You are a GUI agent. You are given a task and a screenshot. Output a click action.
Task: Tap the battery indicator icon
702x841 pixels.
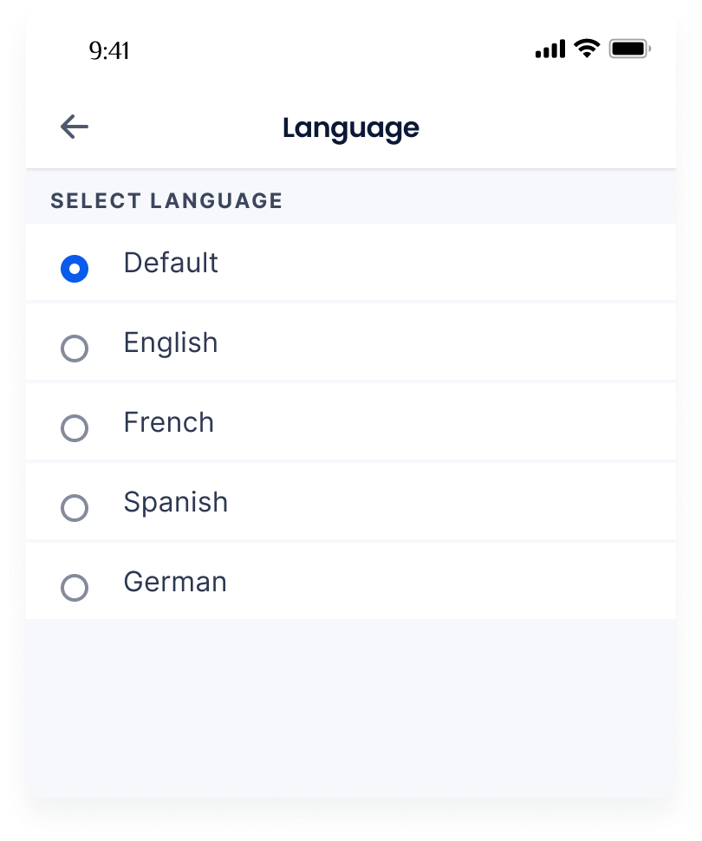[x=632, y=50]
